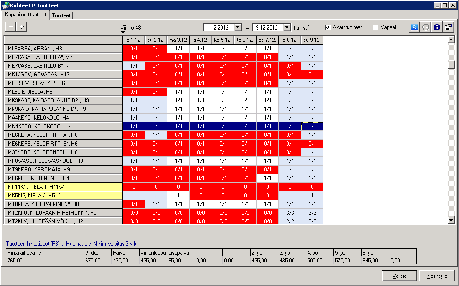Screen dimensions: 459x286
Task: Click the properties sheet icon button
Action: [x=448, y=27]
